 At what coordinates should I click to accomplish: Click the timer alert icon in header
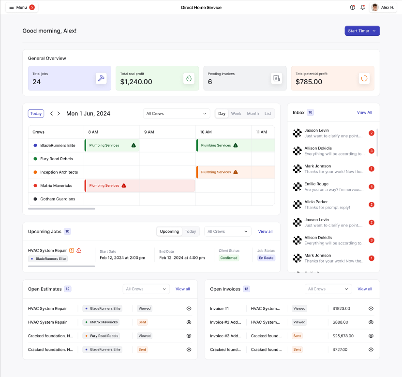(352, 7)
